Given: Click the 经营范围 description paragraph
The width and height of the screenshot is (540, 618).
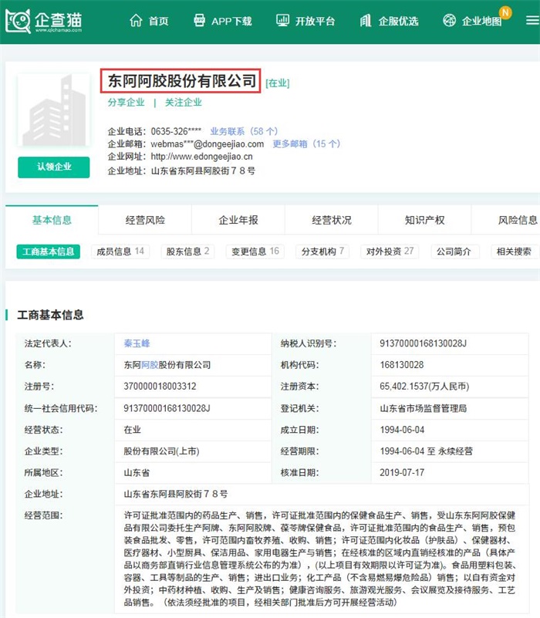Looking at the screenshot, I should 319,559.
